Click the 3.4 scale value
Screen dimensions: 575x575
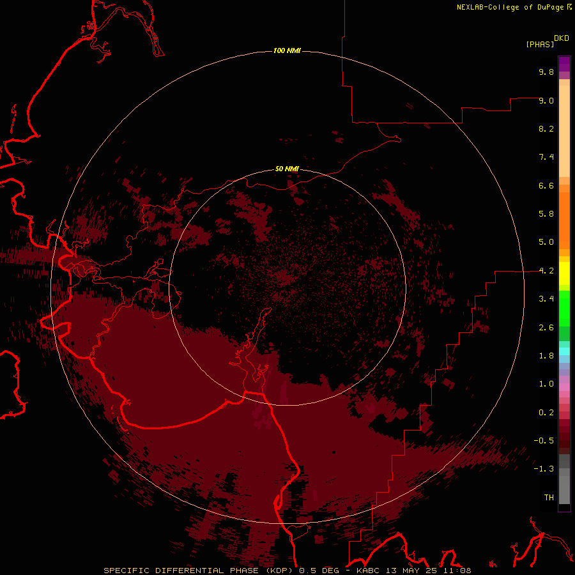[x=546, y=299]
